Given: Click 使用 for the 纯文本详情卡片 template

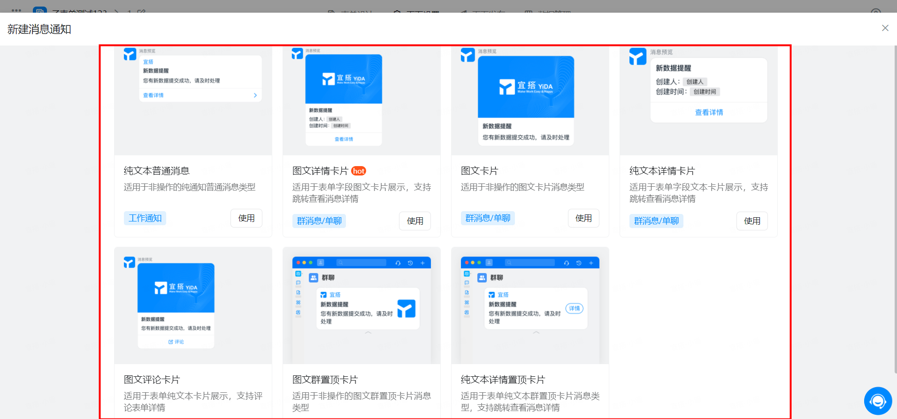Looking at the screenshot, I should [x=752, y=221].
